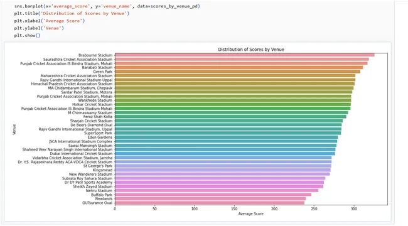Select the 'Sardar Patel Stadium, Motera' label
The height and width of the screenshot is (226, 408).
[87, 92]
